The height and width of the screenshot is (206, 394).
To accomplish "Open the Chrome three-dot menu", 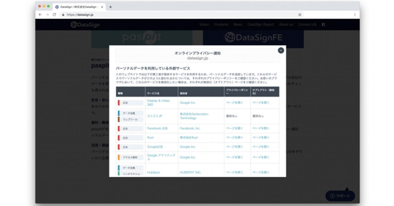I will [x=355, y=15].
